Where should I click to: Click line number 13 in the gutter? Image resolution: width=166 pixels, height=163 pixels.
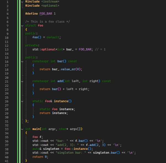coord(6,49)
